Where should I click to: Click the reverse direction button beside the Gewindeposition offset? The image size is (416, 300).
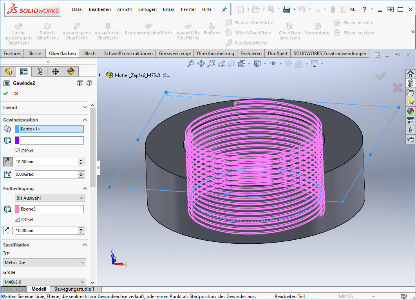click(x=8, y=162)
